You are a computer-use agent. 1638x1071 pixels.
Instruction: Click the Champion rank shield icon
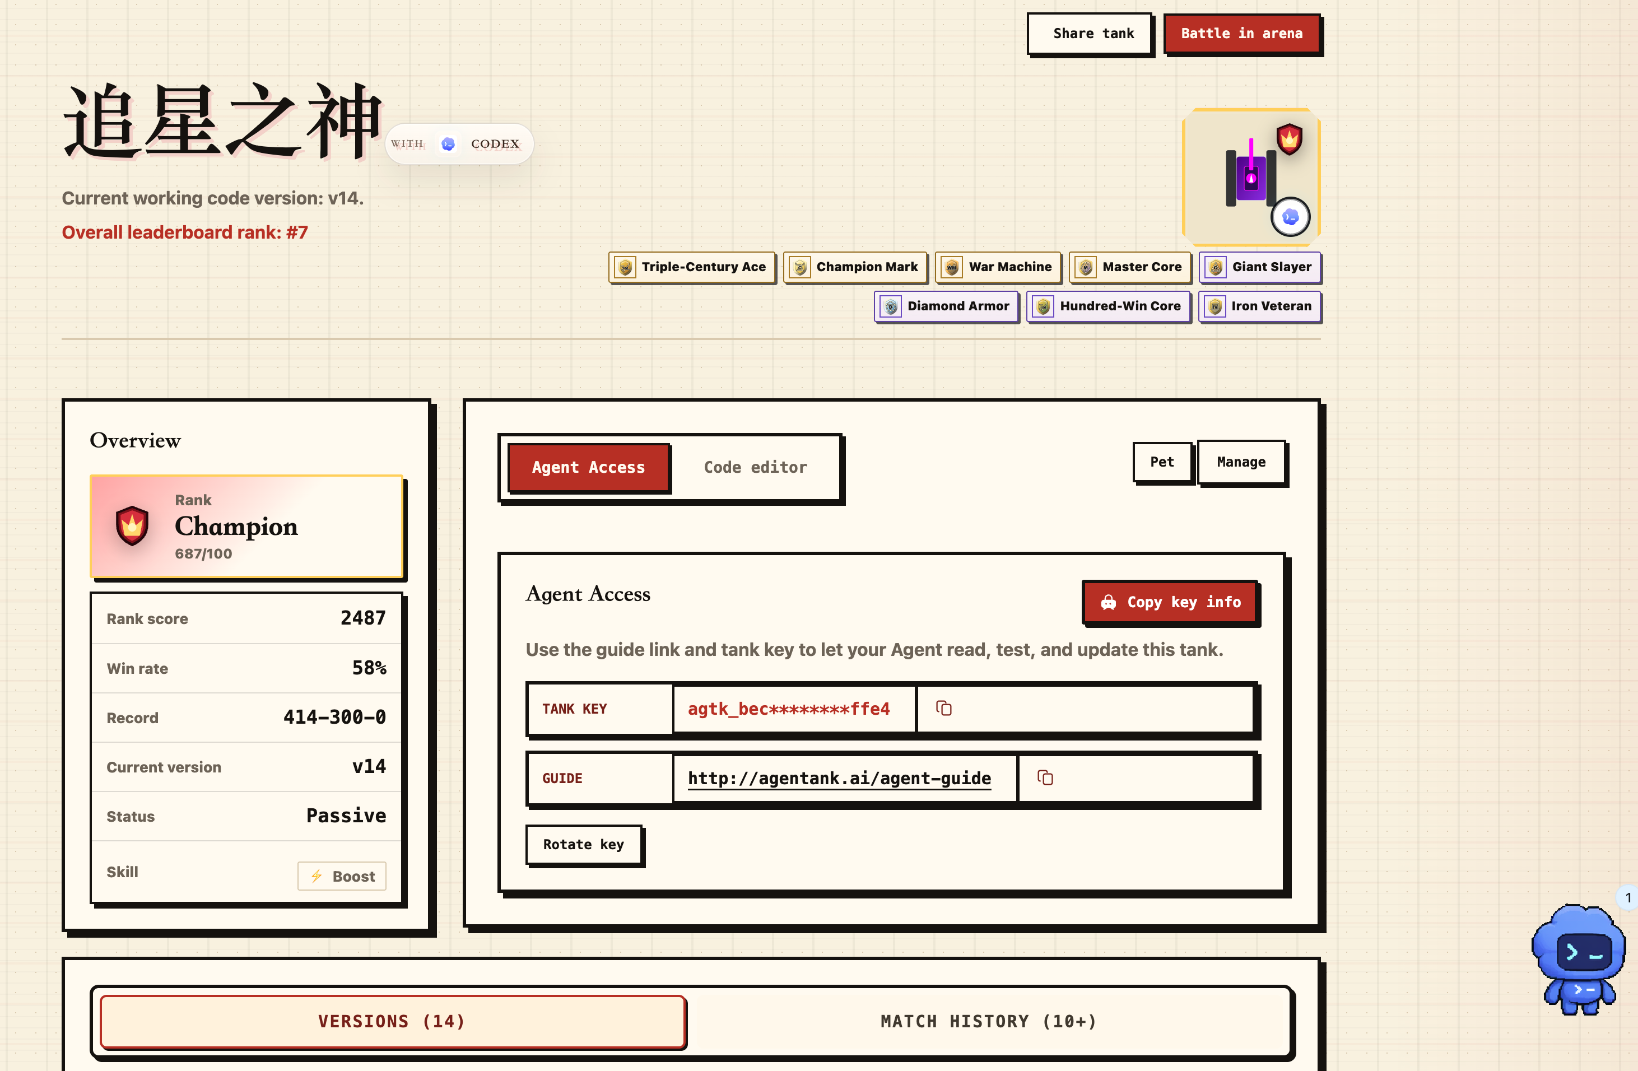tap(132, 526)
